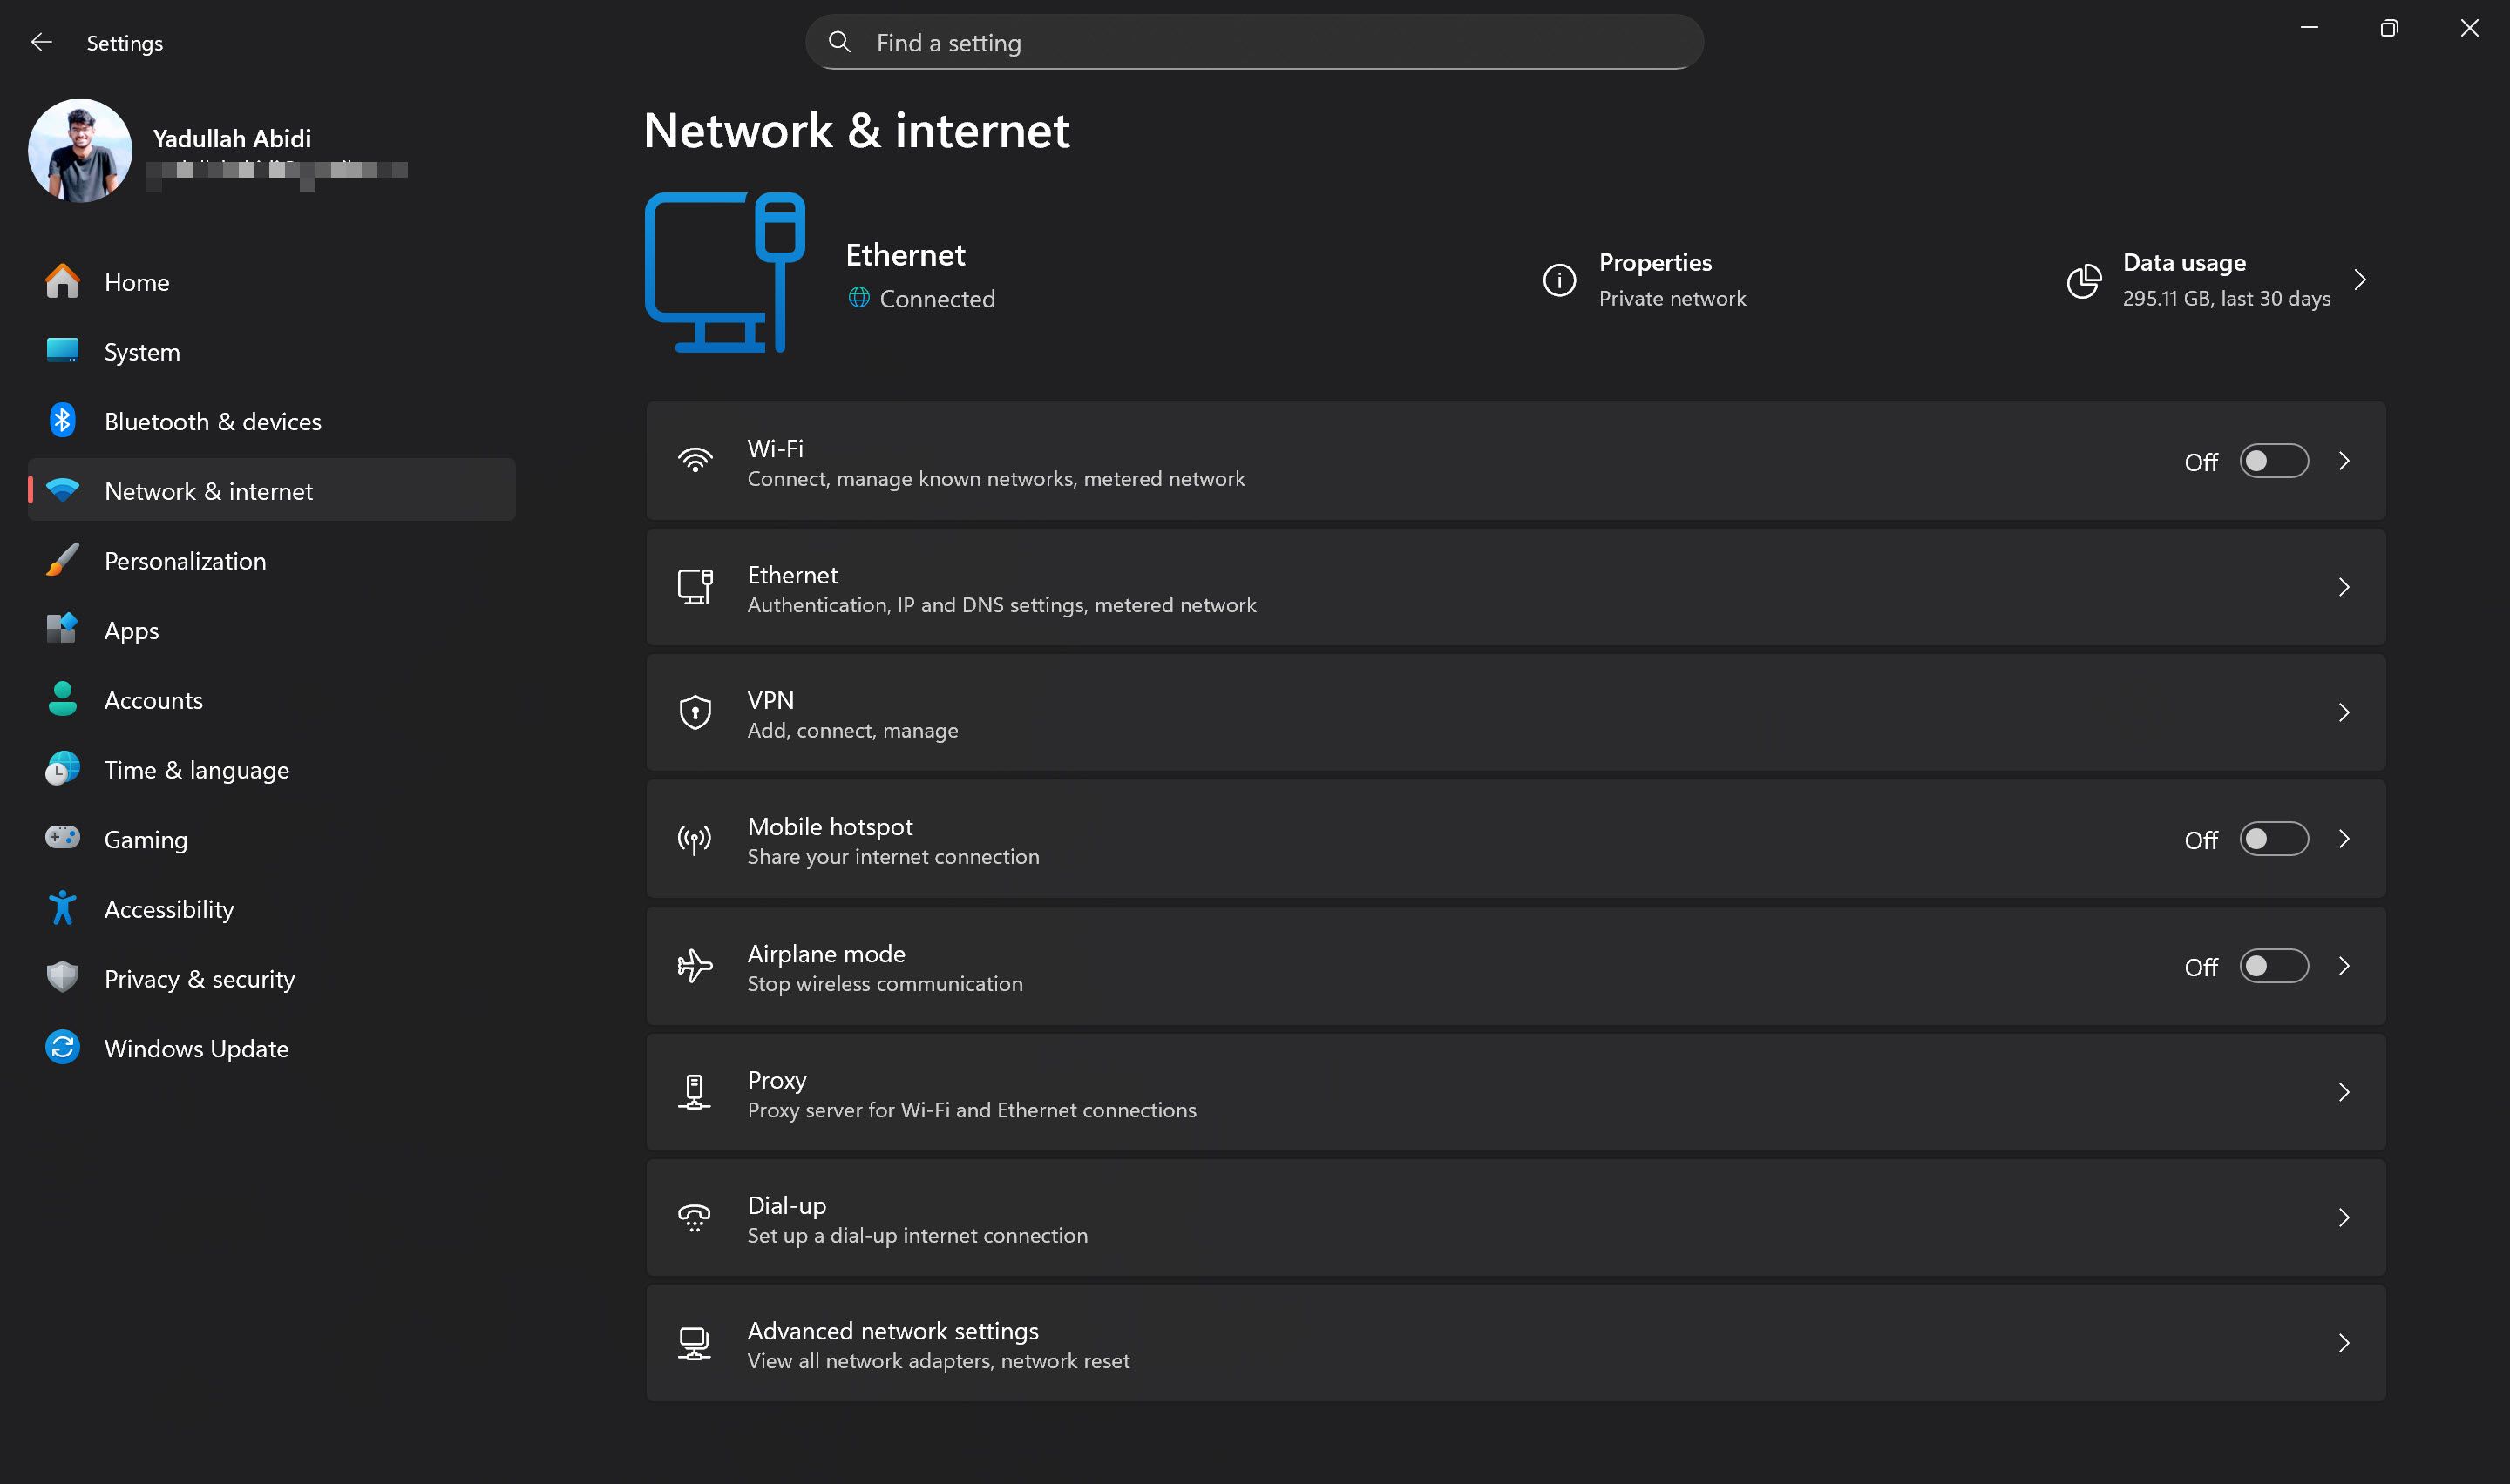Open Privacy & security from the sidebar
The width and height of the screenshot is (2510, 1484).
click(x=199, y=977)
